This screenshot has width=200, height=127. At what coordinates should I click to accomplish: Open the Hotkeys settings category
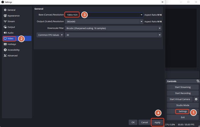[17, 44]
